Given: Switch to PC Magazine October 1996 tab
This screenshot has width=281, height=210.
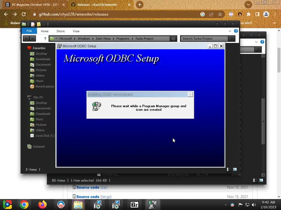Looking at the screenshot, I should point(35,5).
